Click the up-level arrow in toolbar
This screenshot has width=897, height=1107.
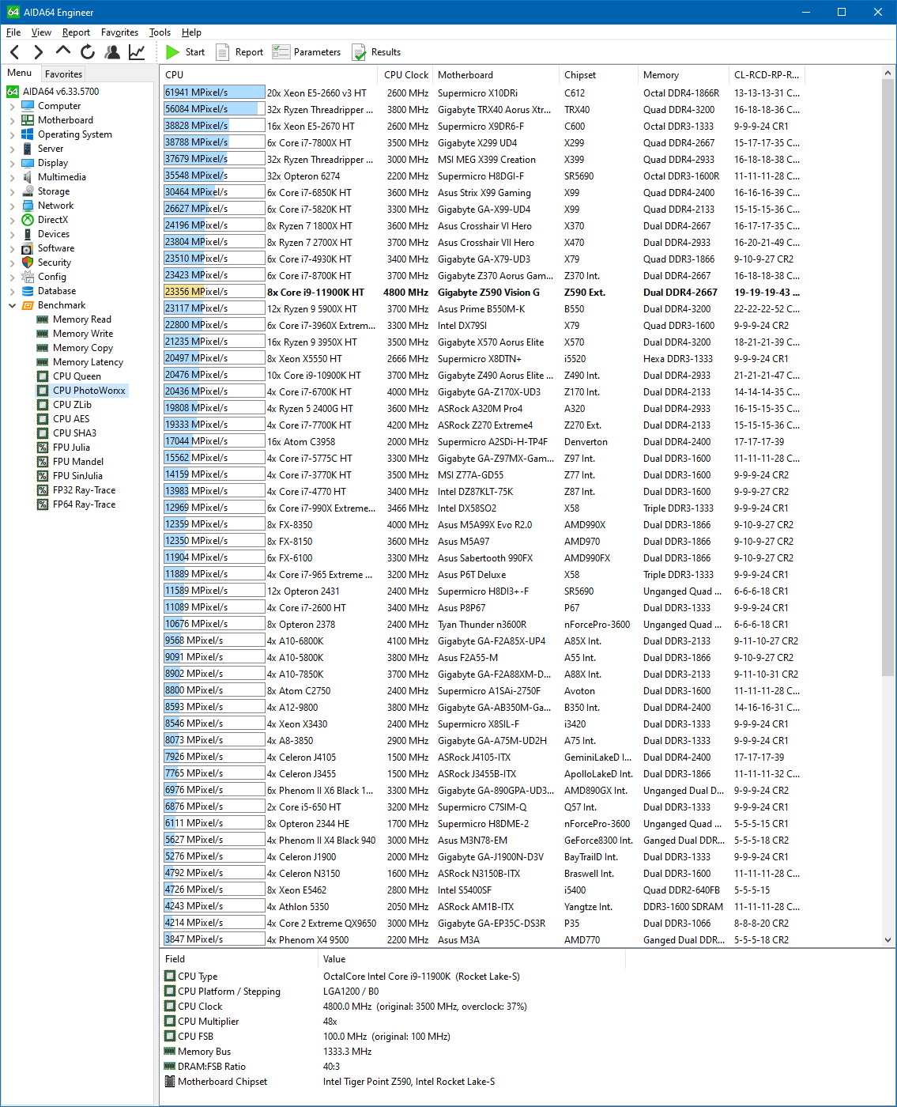63,51
